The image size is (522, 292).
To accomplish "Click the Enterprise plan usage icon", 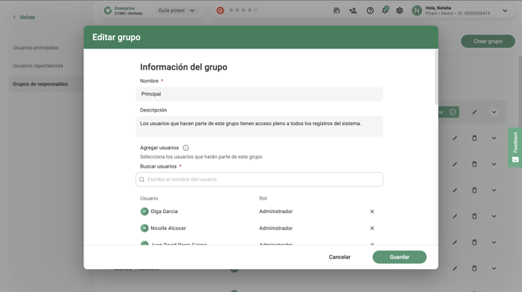I will tap(108, 11).
